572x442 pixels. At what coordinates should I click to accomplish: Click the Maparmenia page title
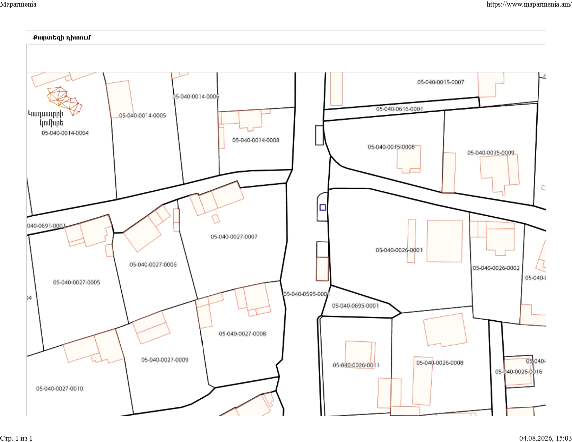[18, 4]
